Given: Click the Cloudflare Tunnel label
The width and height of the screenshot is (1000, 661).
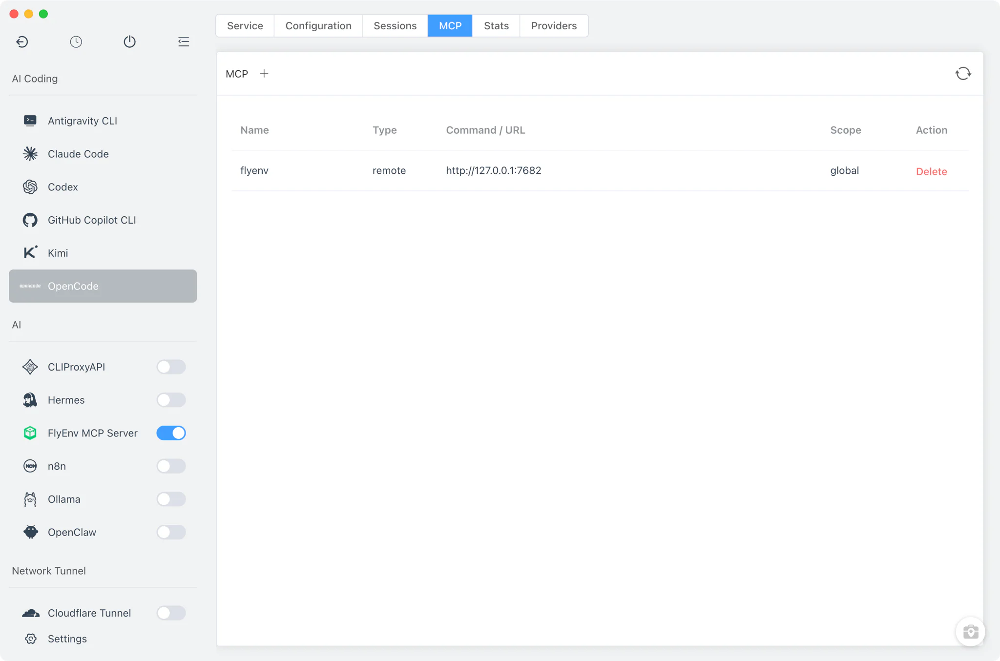Looking at the screenshot, I should (x=89, y=613).
